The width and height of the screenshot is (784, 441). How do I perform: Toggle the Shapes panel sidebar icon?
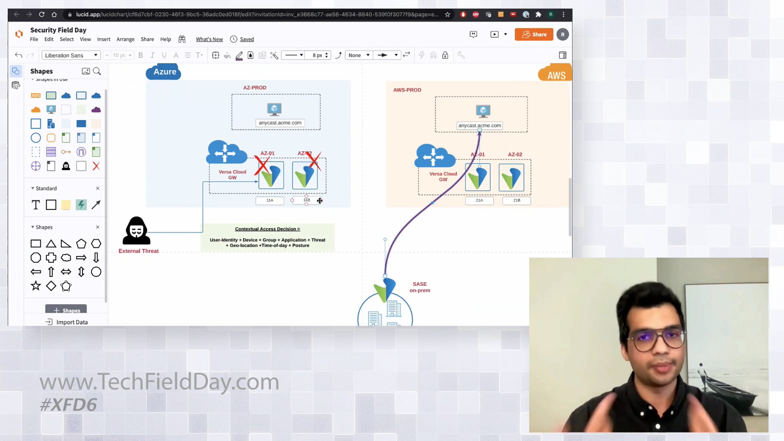click(x=16, y=71)
